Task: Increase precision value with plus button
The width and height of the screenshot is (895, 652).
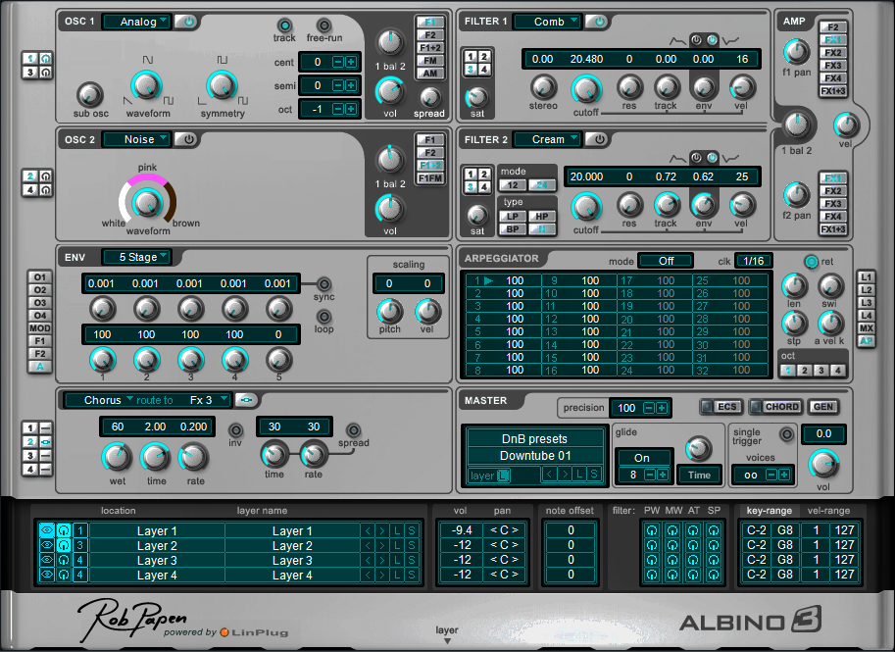Action: [x=661, y=408]
